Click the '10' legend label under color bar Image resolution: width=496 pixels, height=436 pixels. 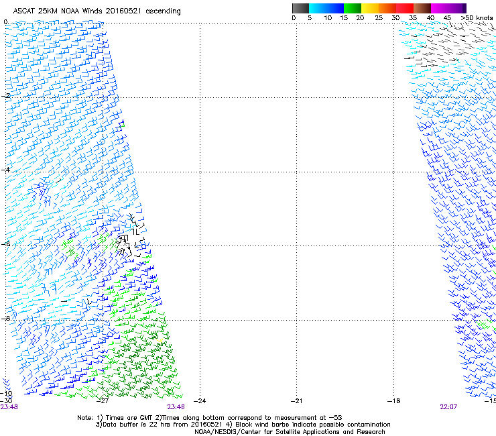pyautogui.click(x=328, y=17)
